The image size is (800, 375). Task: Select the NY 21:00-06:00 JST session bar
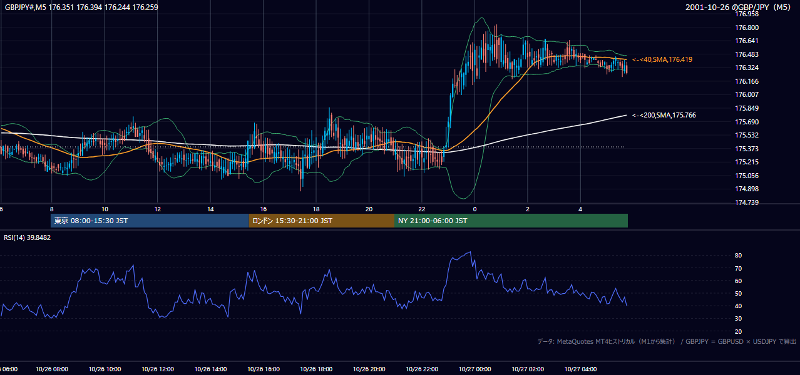pyautogui.click(x=511, y=221)
